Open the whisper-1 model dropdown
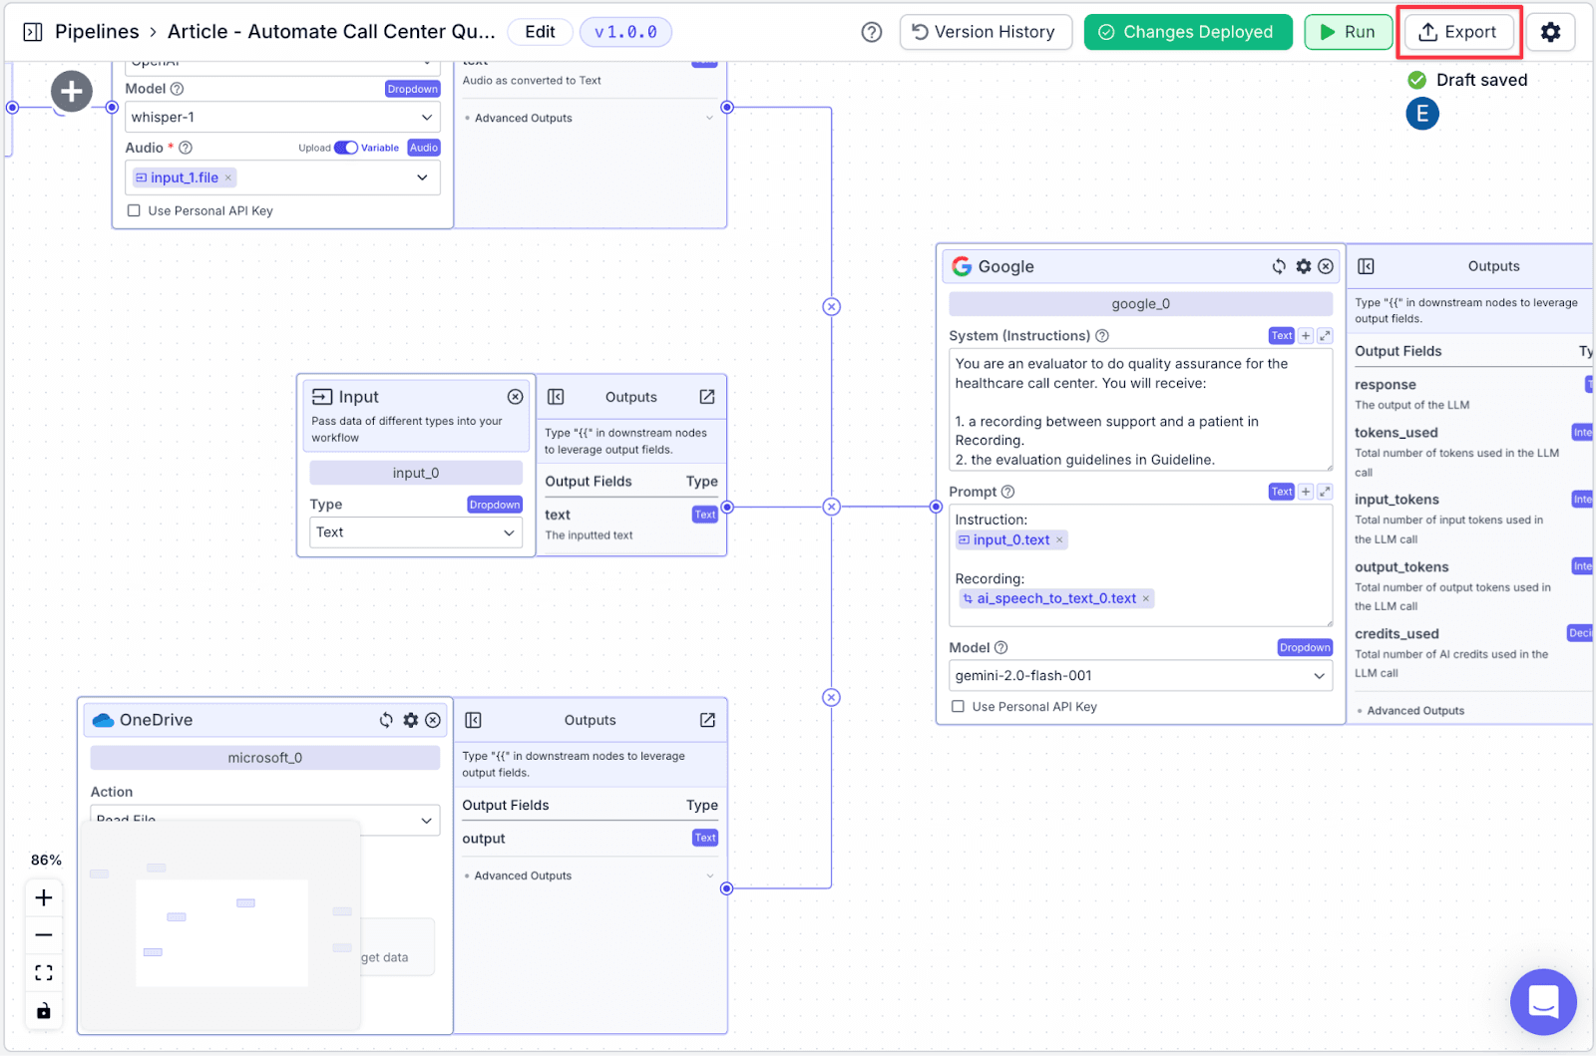1596x1056 pixels. point(282,118)
